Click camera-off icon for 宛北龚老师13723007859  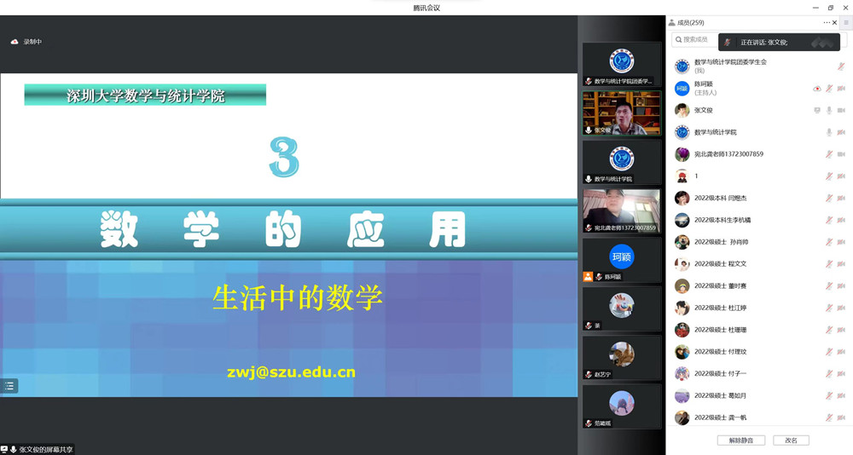click(841, 154)
